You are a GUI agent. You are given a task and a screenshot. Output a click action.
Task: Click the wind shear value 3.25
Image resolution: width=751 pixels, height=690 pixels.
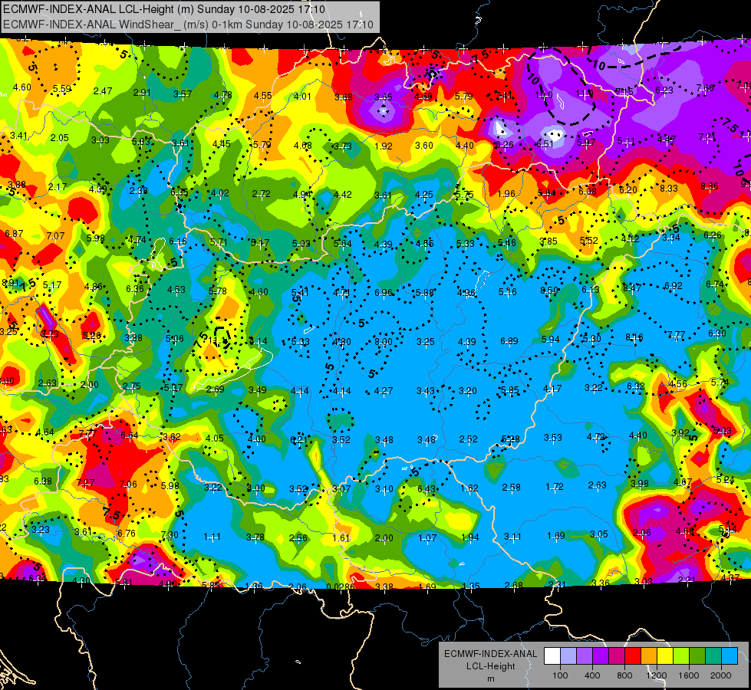click(425, 341)
